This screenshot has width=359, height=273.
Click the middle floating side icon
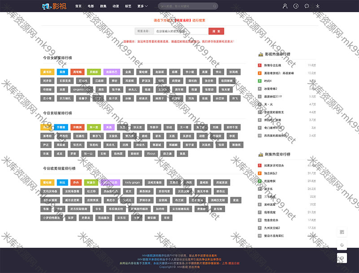click(342, 245)
